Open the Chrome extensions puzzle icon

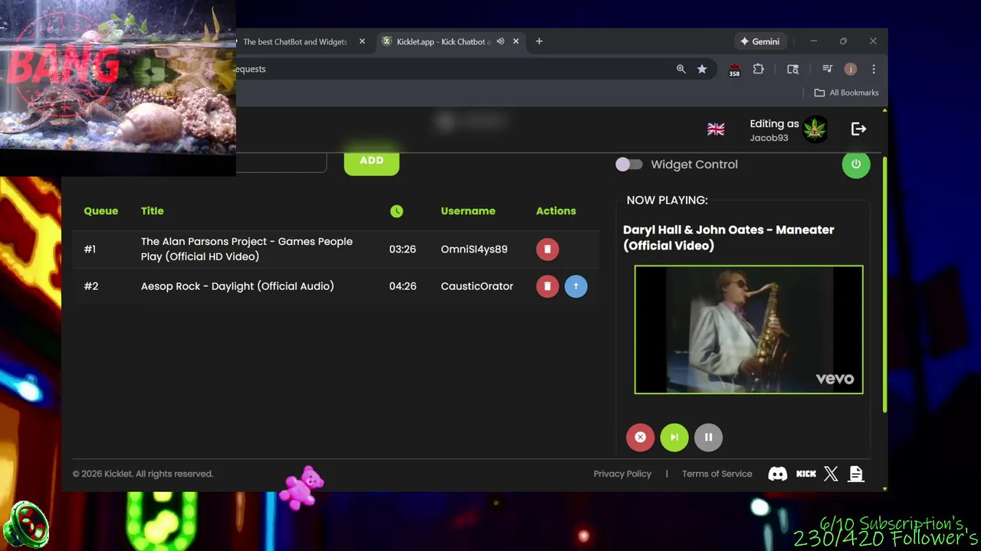[758, 69]
